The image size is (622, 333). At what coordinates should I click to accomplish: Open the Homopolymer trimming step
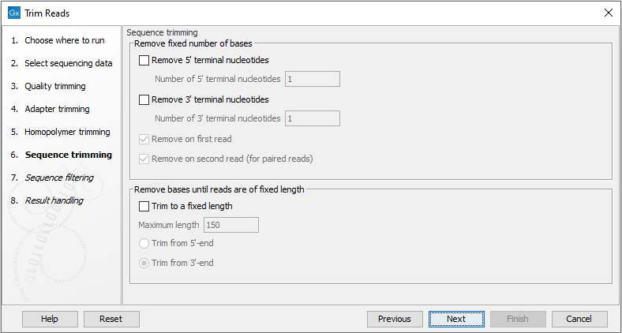(x=67, y=132)
